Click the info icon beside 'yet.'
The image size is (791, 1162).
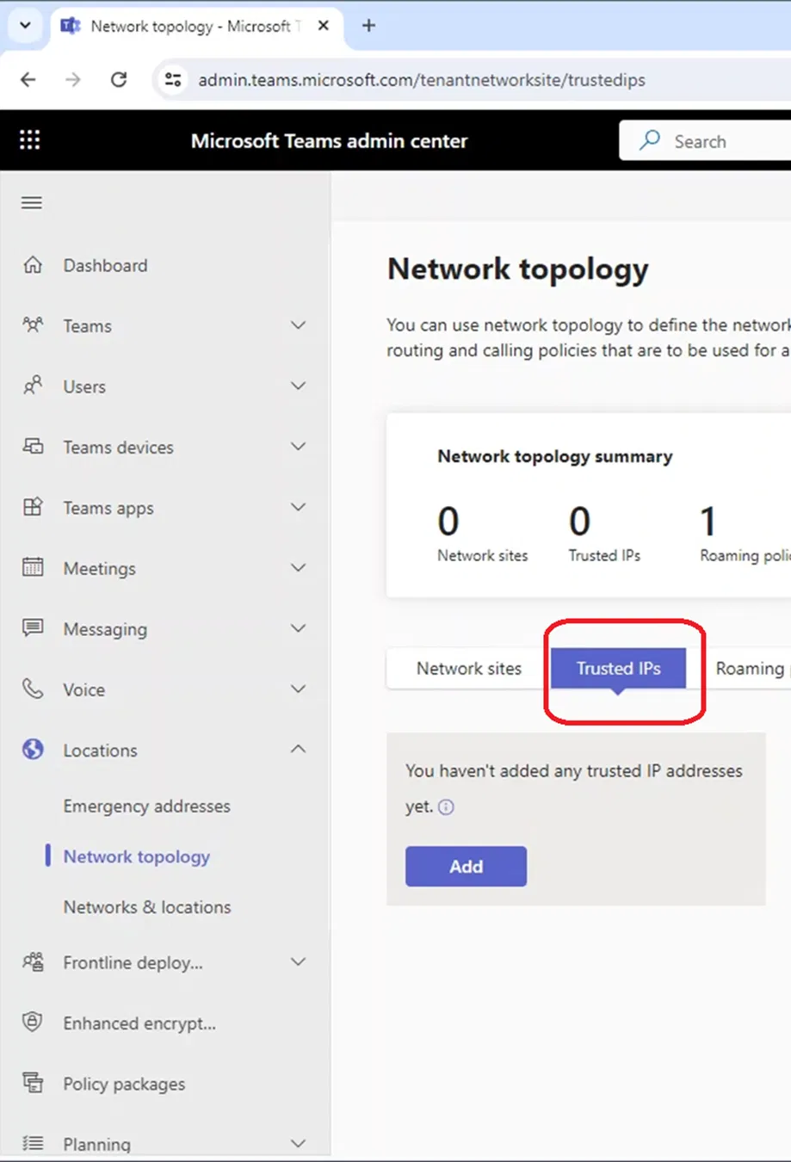point(446,807)
